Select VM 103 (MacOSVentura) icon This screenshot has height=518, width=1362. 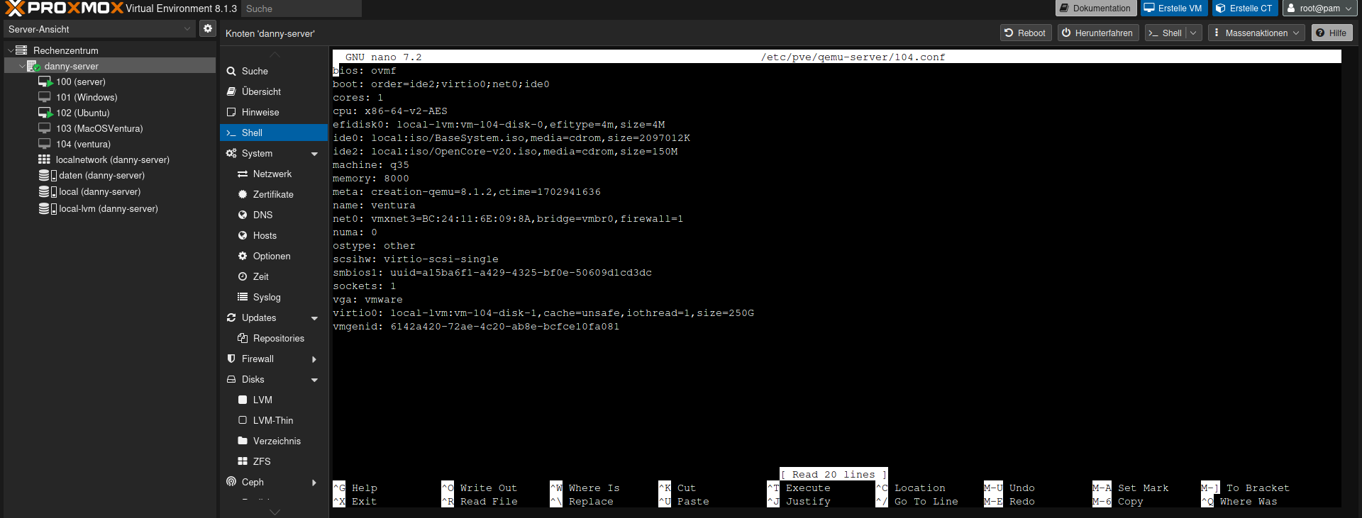pos(44,128)
